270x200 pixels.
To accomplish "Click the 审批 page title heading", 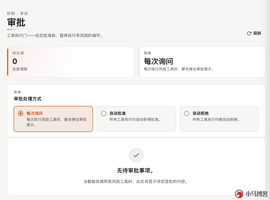I will [x=16, y=23].
